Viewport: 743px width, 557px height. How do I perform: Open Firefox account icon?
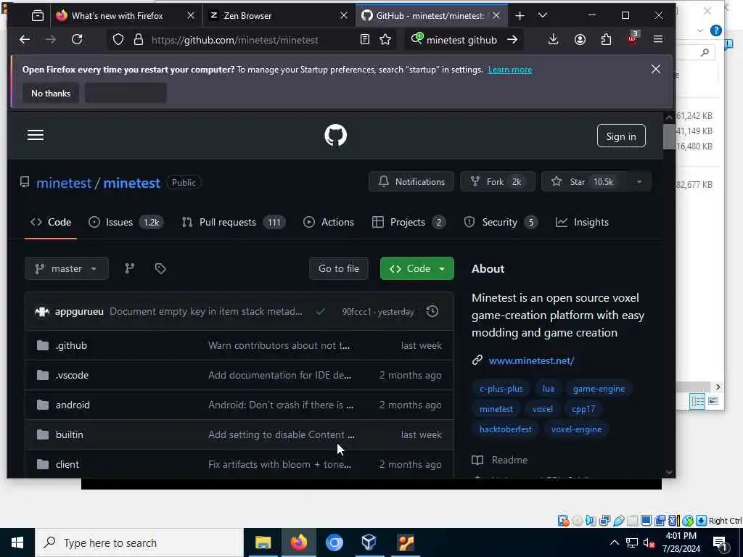[x=580, y=40]
